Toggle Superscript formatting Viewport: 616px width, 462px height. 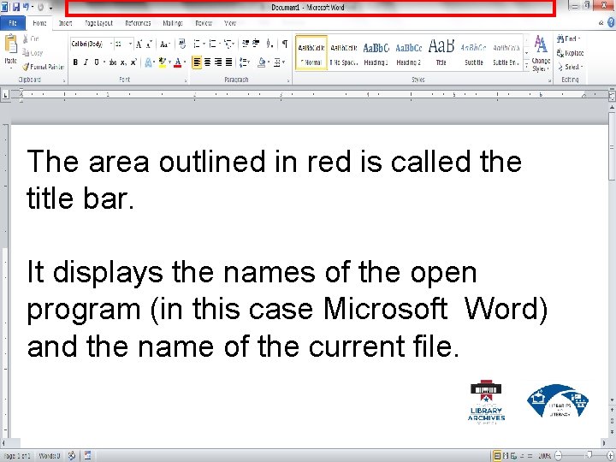tap(133, 62)
